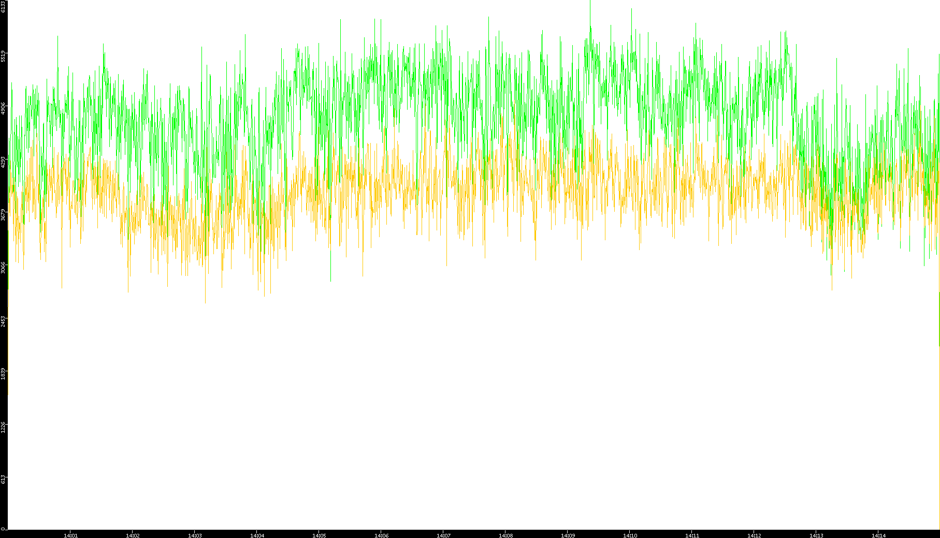Click the 613 y-axis label
940x538 pixels.
coord(4,479)
